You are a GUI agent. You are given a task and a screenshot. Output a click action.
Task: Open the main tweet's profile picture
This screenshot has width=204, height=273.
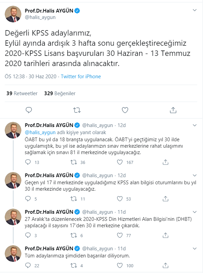pos(13,14)
